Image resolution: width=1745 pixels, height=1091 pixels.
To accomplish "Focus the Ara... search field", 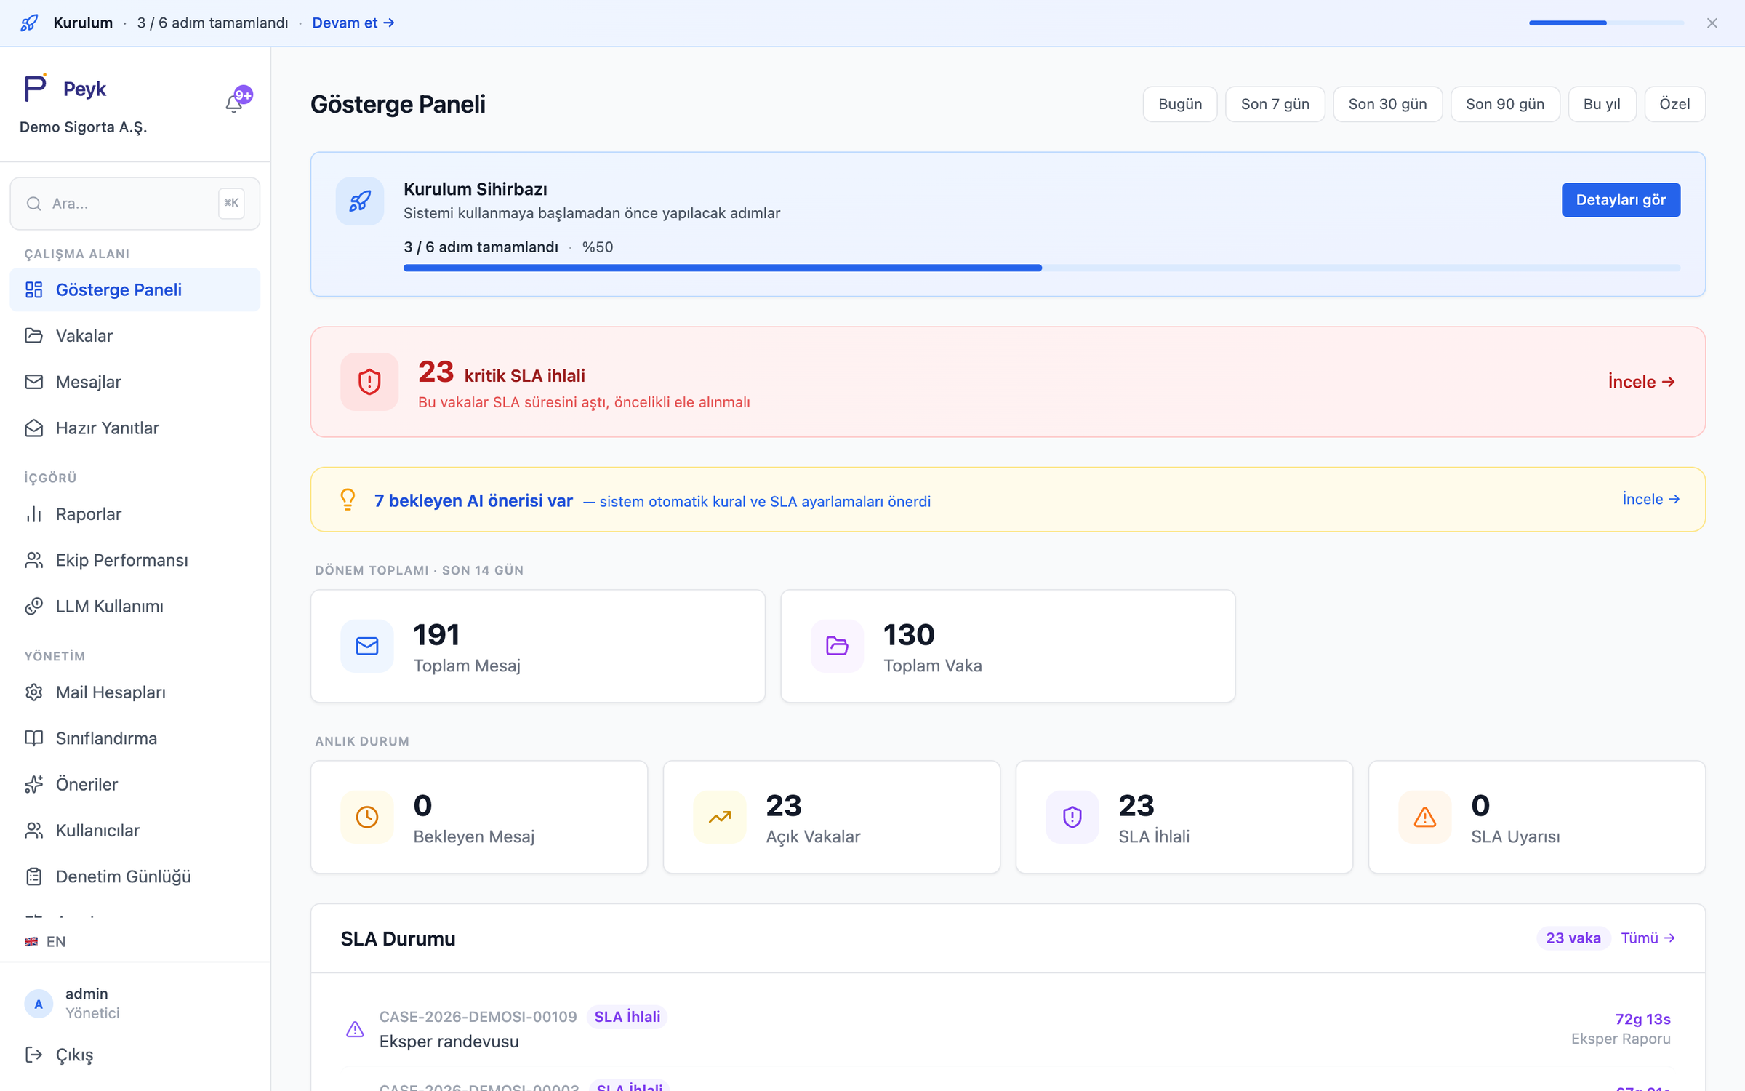I will [x=135, y=204].
